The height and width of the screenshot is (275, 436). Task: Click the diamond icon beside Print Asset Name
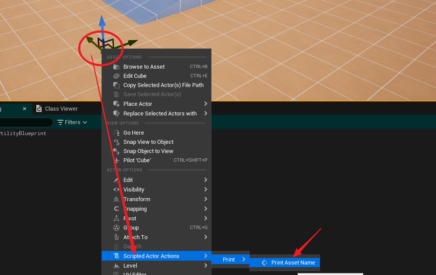tap(264, 262)
